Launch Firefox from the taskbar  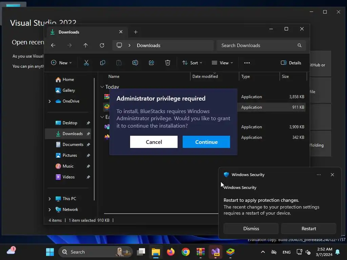[171, 252]
